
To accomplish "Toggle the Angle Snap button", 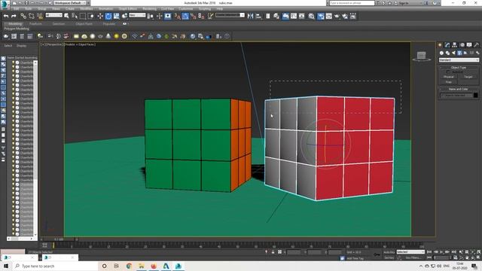I will tap(185, 16).
